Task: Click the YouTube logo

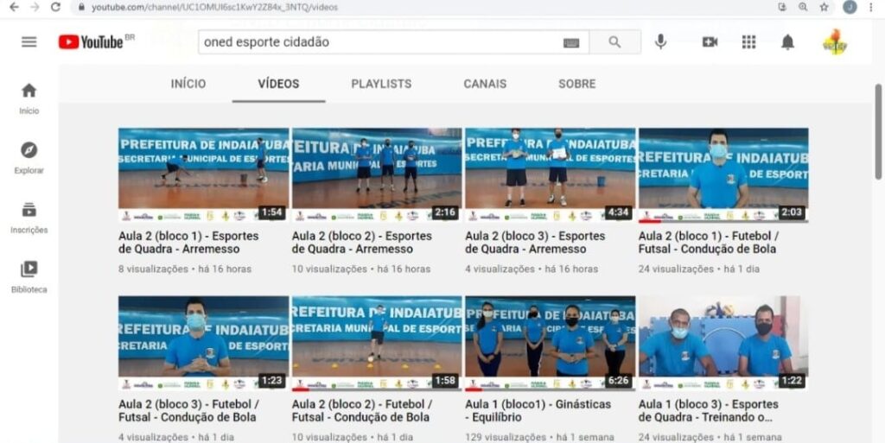Action: coord(91,41)
